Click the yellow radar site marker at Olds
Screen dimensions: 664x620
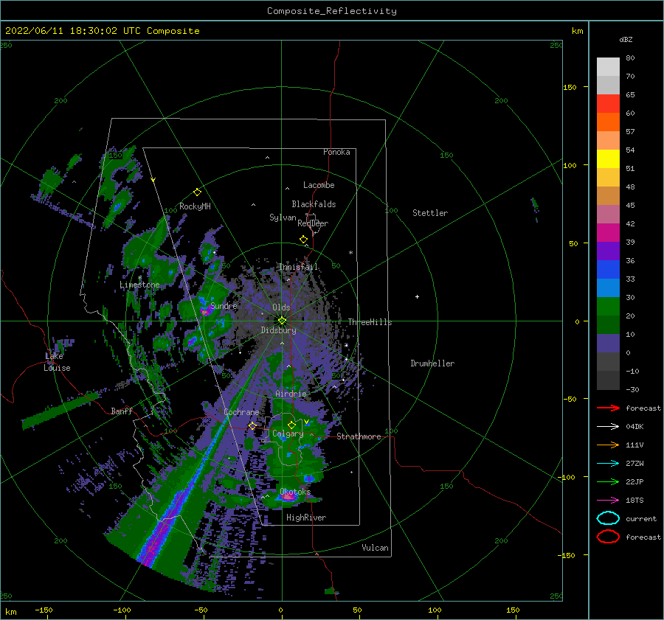[x=282, y=321]
